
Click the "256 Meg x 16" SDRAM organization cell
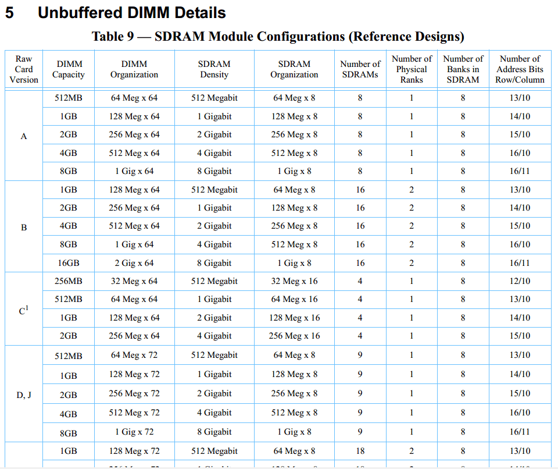point(294,336)
